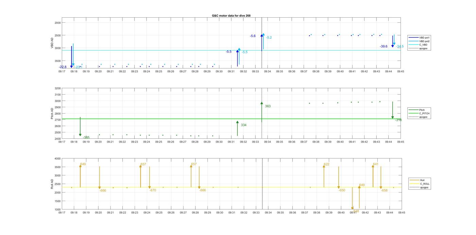This screenshot has width=476, height=235.
Task: Click the "641" roll arrow label
Action: click(375, 164)
